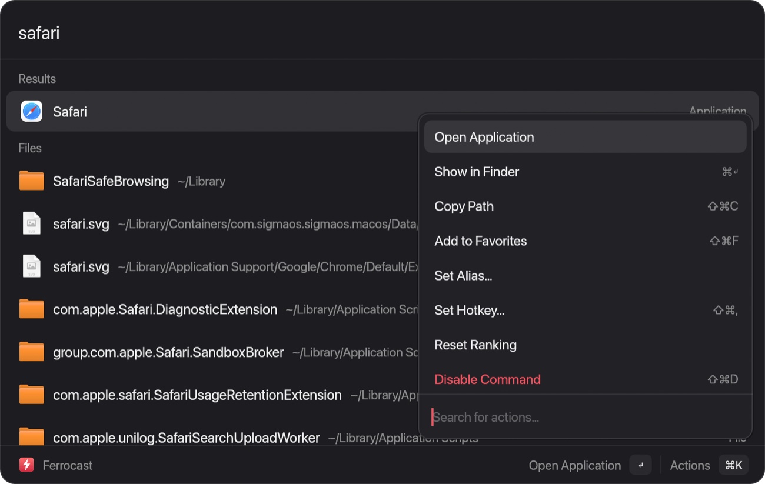
Task: Click the red Ferrocast lightning bolt icon
Action: tap(26, 465)
